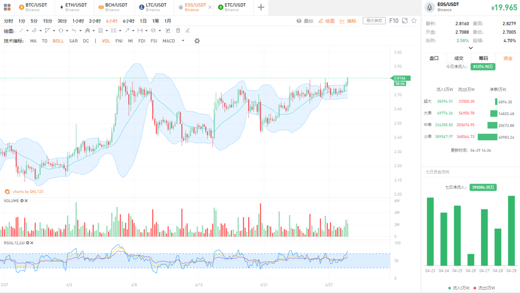The width and height of the screenshot is (520, 293).
Task: Select the circle drawing tool
Action: tap(61, 30)
